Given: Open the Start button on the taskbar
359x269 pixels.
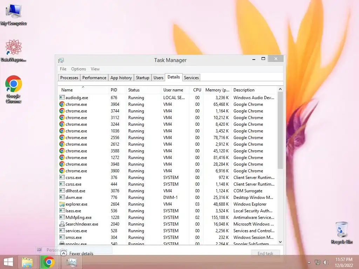Looking at the screenshot, I should coord(8,262).
